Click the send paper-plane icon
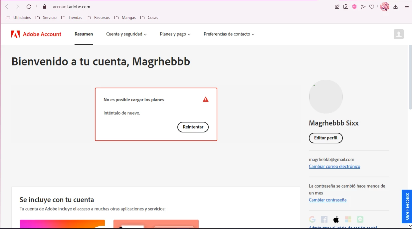This screenshot has height=229, width=412. pyautogui.click(x=363, y=7)
